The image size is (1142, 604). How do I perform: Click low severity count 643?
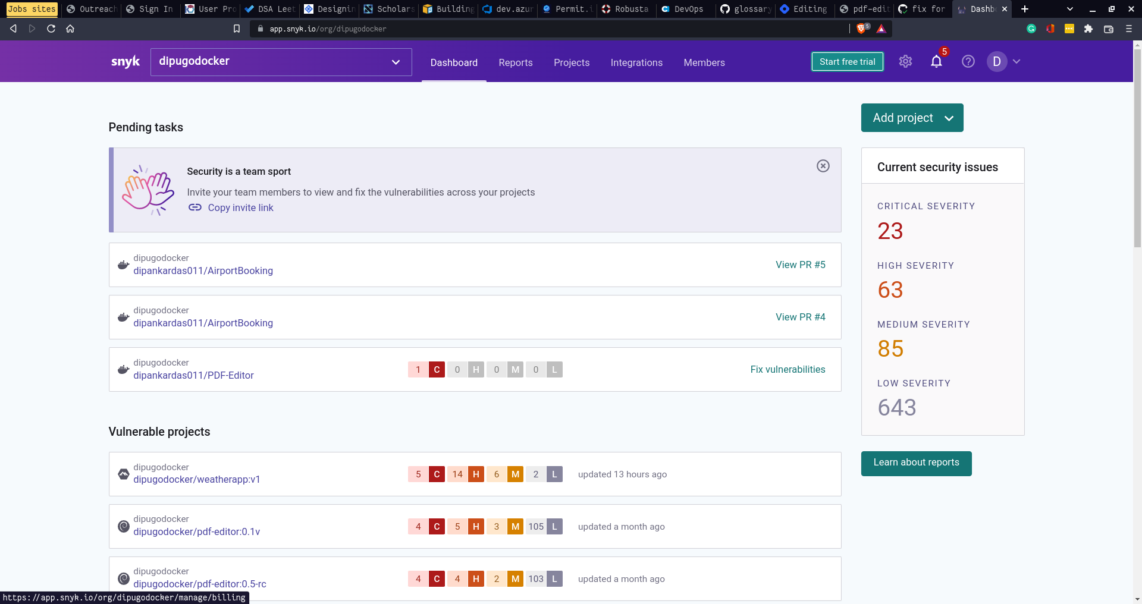(x=897, y=407)
